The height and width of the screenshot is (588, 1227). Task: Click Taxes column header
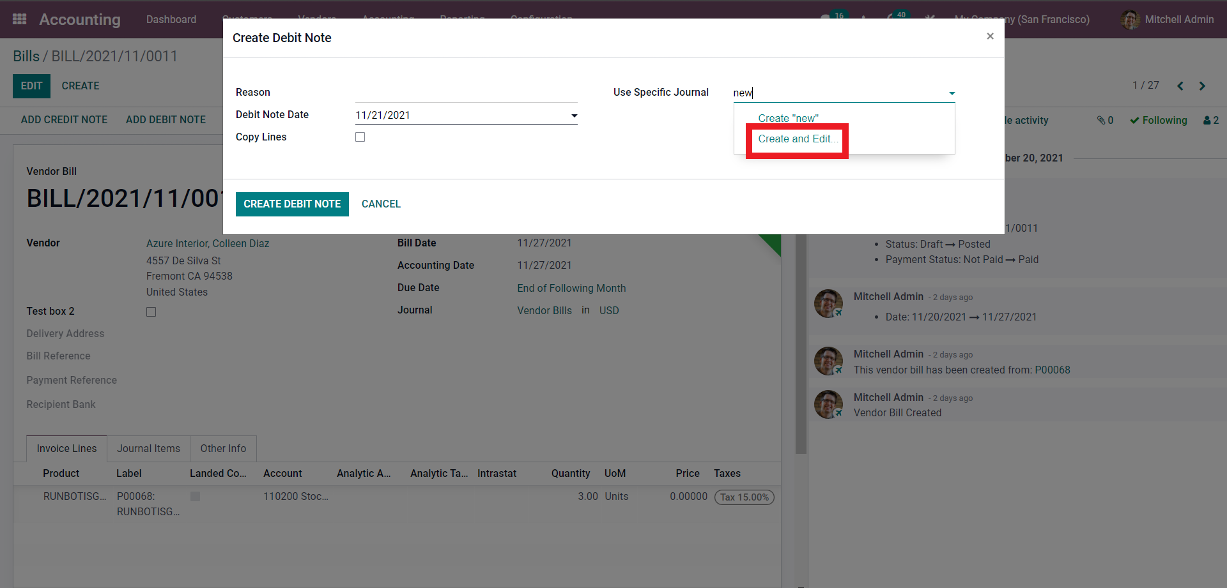point(727,474)
